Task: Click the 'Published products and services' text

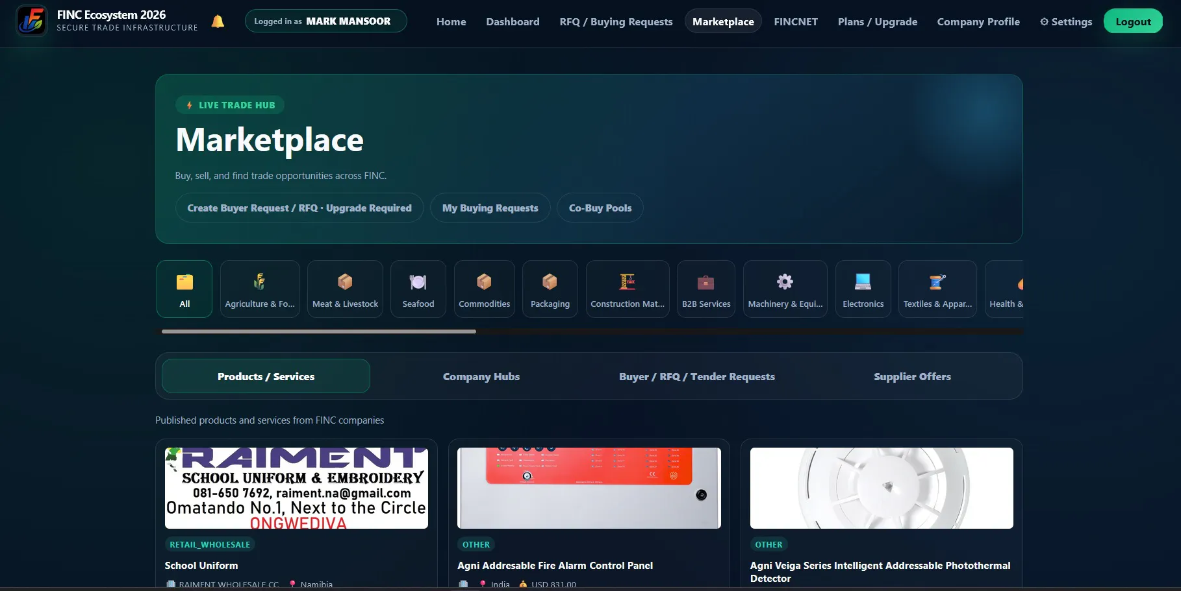Action: click(x=270, y=420)
